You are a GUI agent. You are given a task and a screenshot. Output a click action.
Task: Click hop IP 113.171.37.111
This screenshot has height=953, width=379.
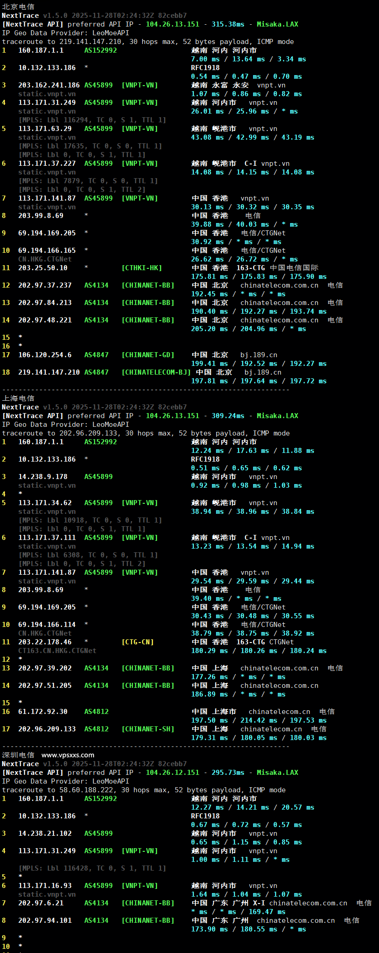pos(47,538)
